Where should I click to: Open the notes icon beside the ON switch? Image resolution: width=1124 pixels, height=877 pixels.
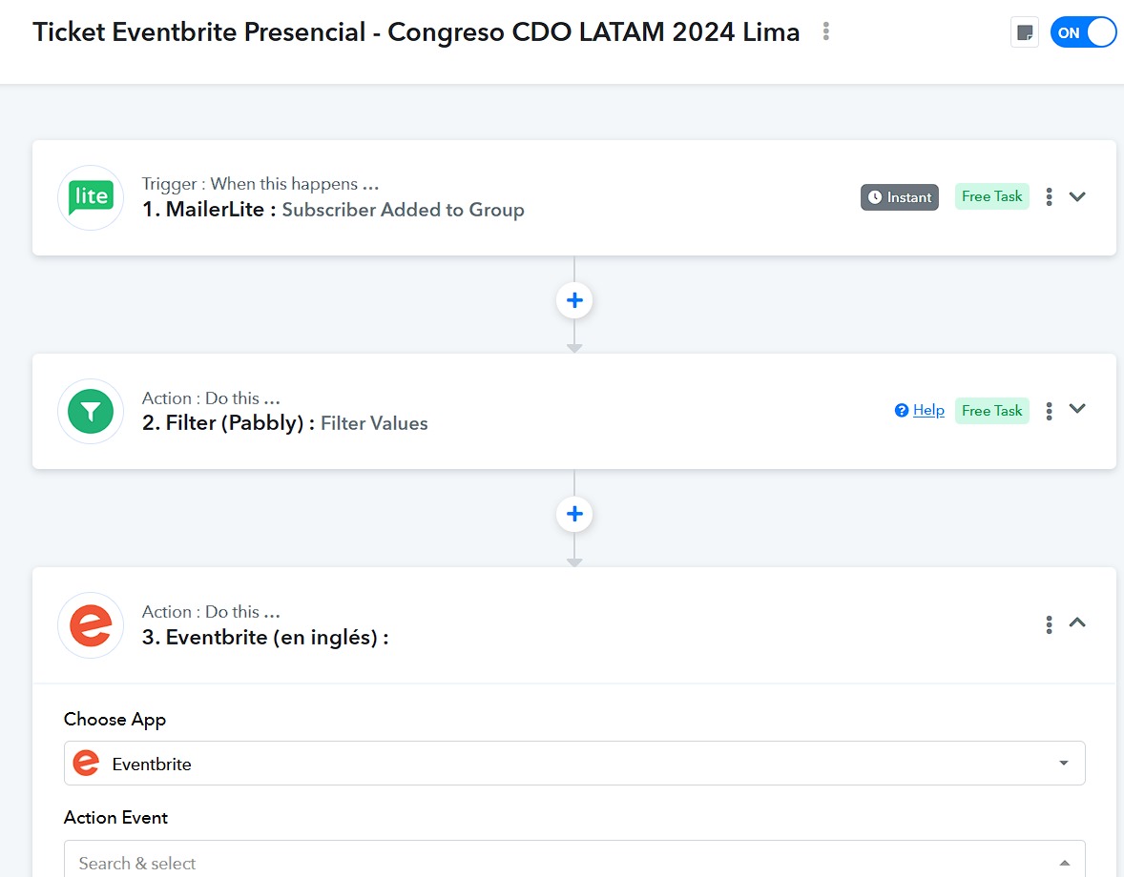tap(1025, 33)
